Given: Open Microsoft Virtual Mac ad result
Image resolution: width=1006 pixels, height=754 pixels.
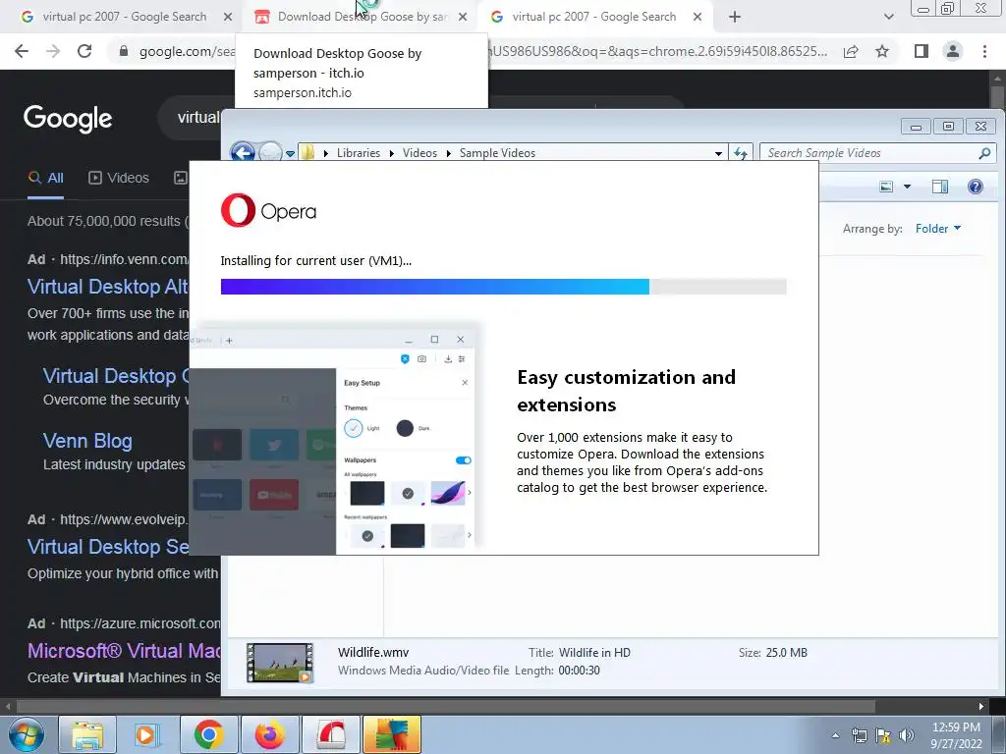Looking at the screenshot, I should [x=124, y=651].
